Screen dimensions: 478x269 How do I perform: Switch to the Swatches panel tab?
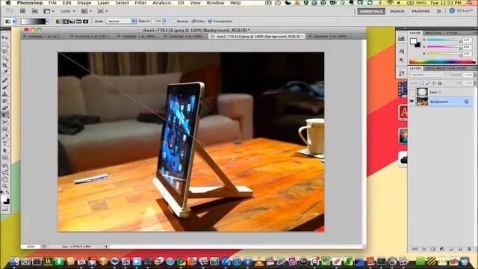pos(433,33)
